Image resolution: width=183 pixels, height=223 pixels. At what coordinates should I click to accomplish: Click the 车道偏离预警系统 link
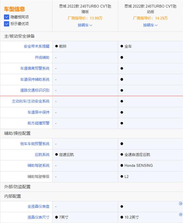35,68
